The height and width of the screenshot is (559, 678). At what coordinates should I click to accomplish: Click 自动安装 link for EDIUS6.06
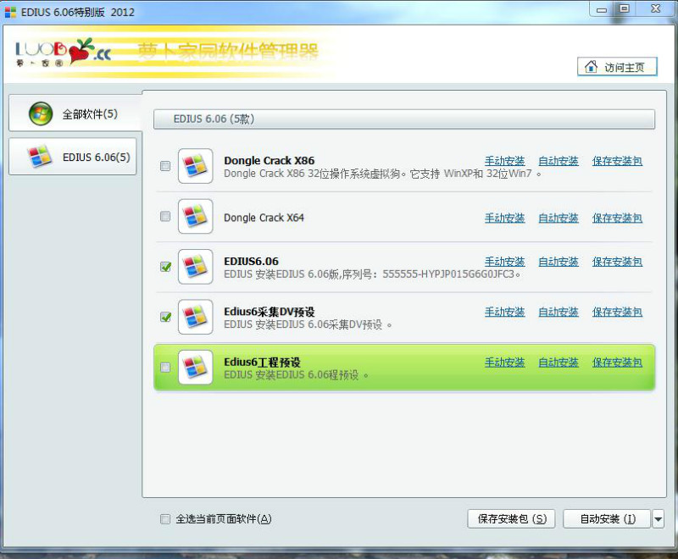pyautogui.click(x=559, y=262)
